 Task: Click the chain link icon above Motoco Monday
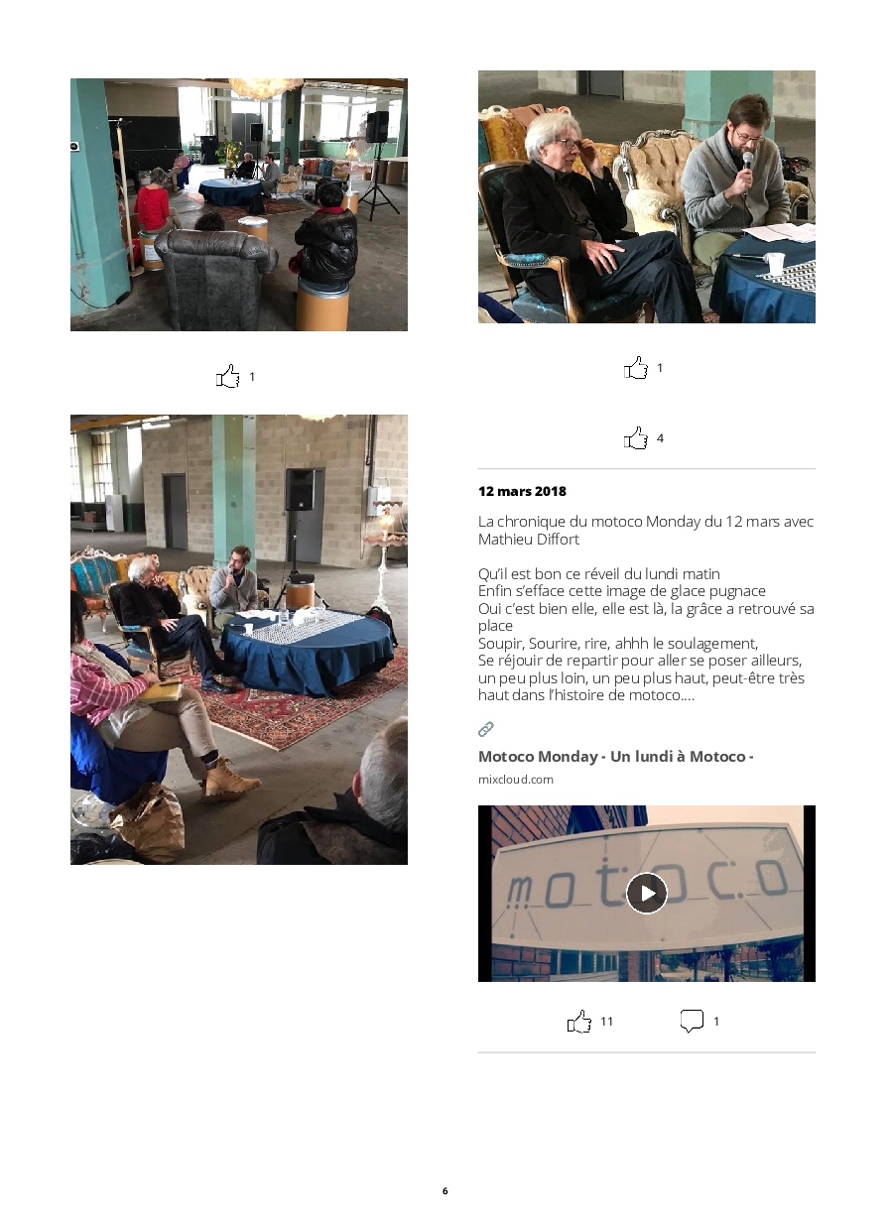tap(486, 729)
